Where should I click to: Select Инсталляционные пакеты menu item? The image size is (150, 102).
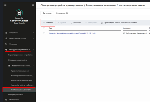pyautogui.click(x=19, y=90)
